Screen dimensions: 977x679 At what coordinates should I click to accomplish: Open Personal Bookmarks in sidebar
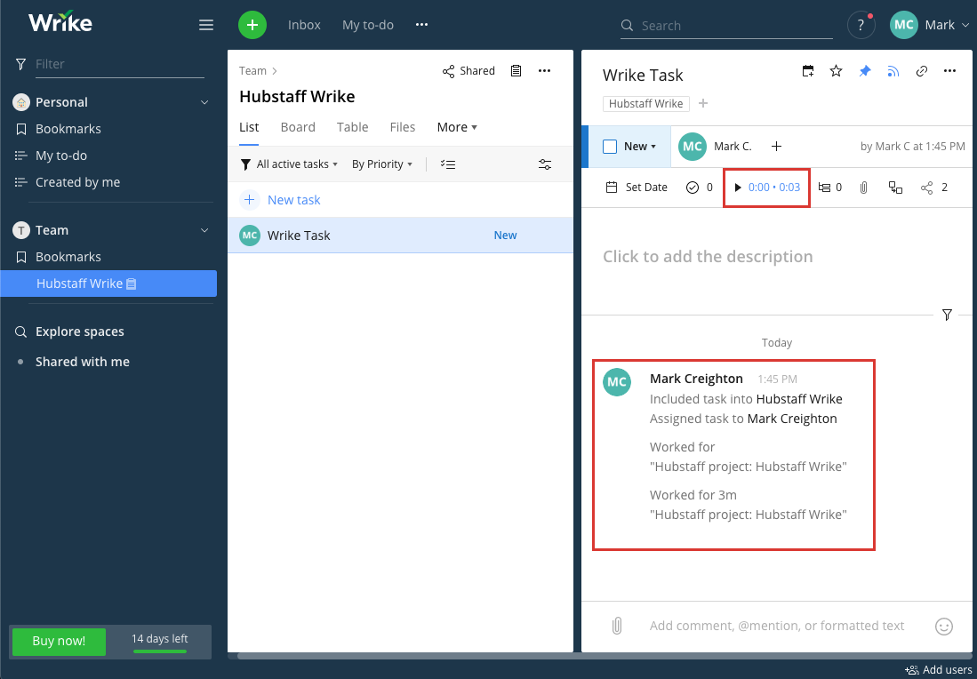(x=68, y=129)
